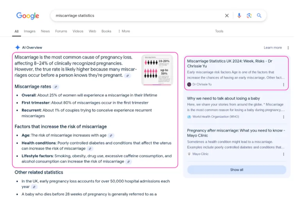Click the "AI Overview" label text
Image resolution: width=303 pixels, height=203 pixels.
tap(32, 48)
